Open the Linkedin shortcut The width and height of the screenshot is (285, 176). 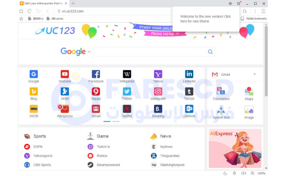189,74
